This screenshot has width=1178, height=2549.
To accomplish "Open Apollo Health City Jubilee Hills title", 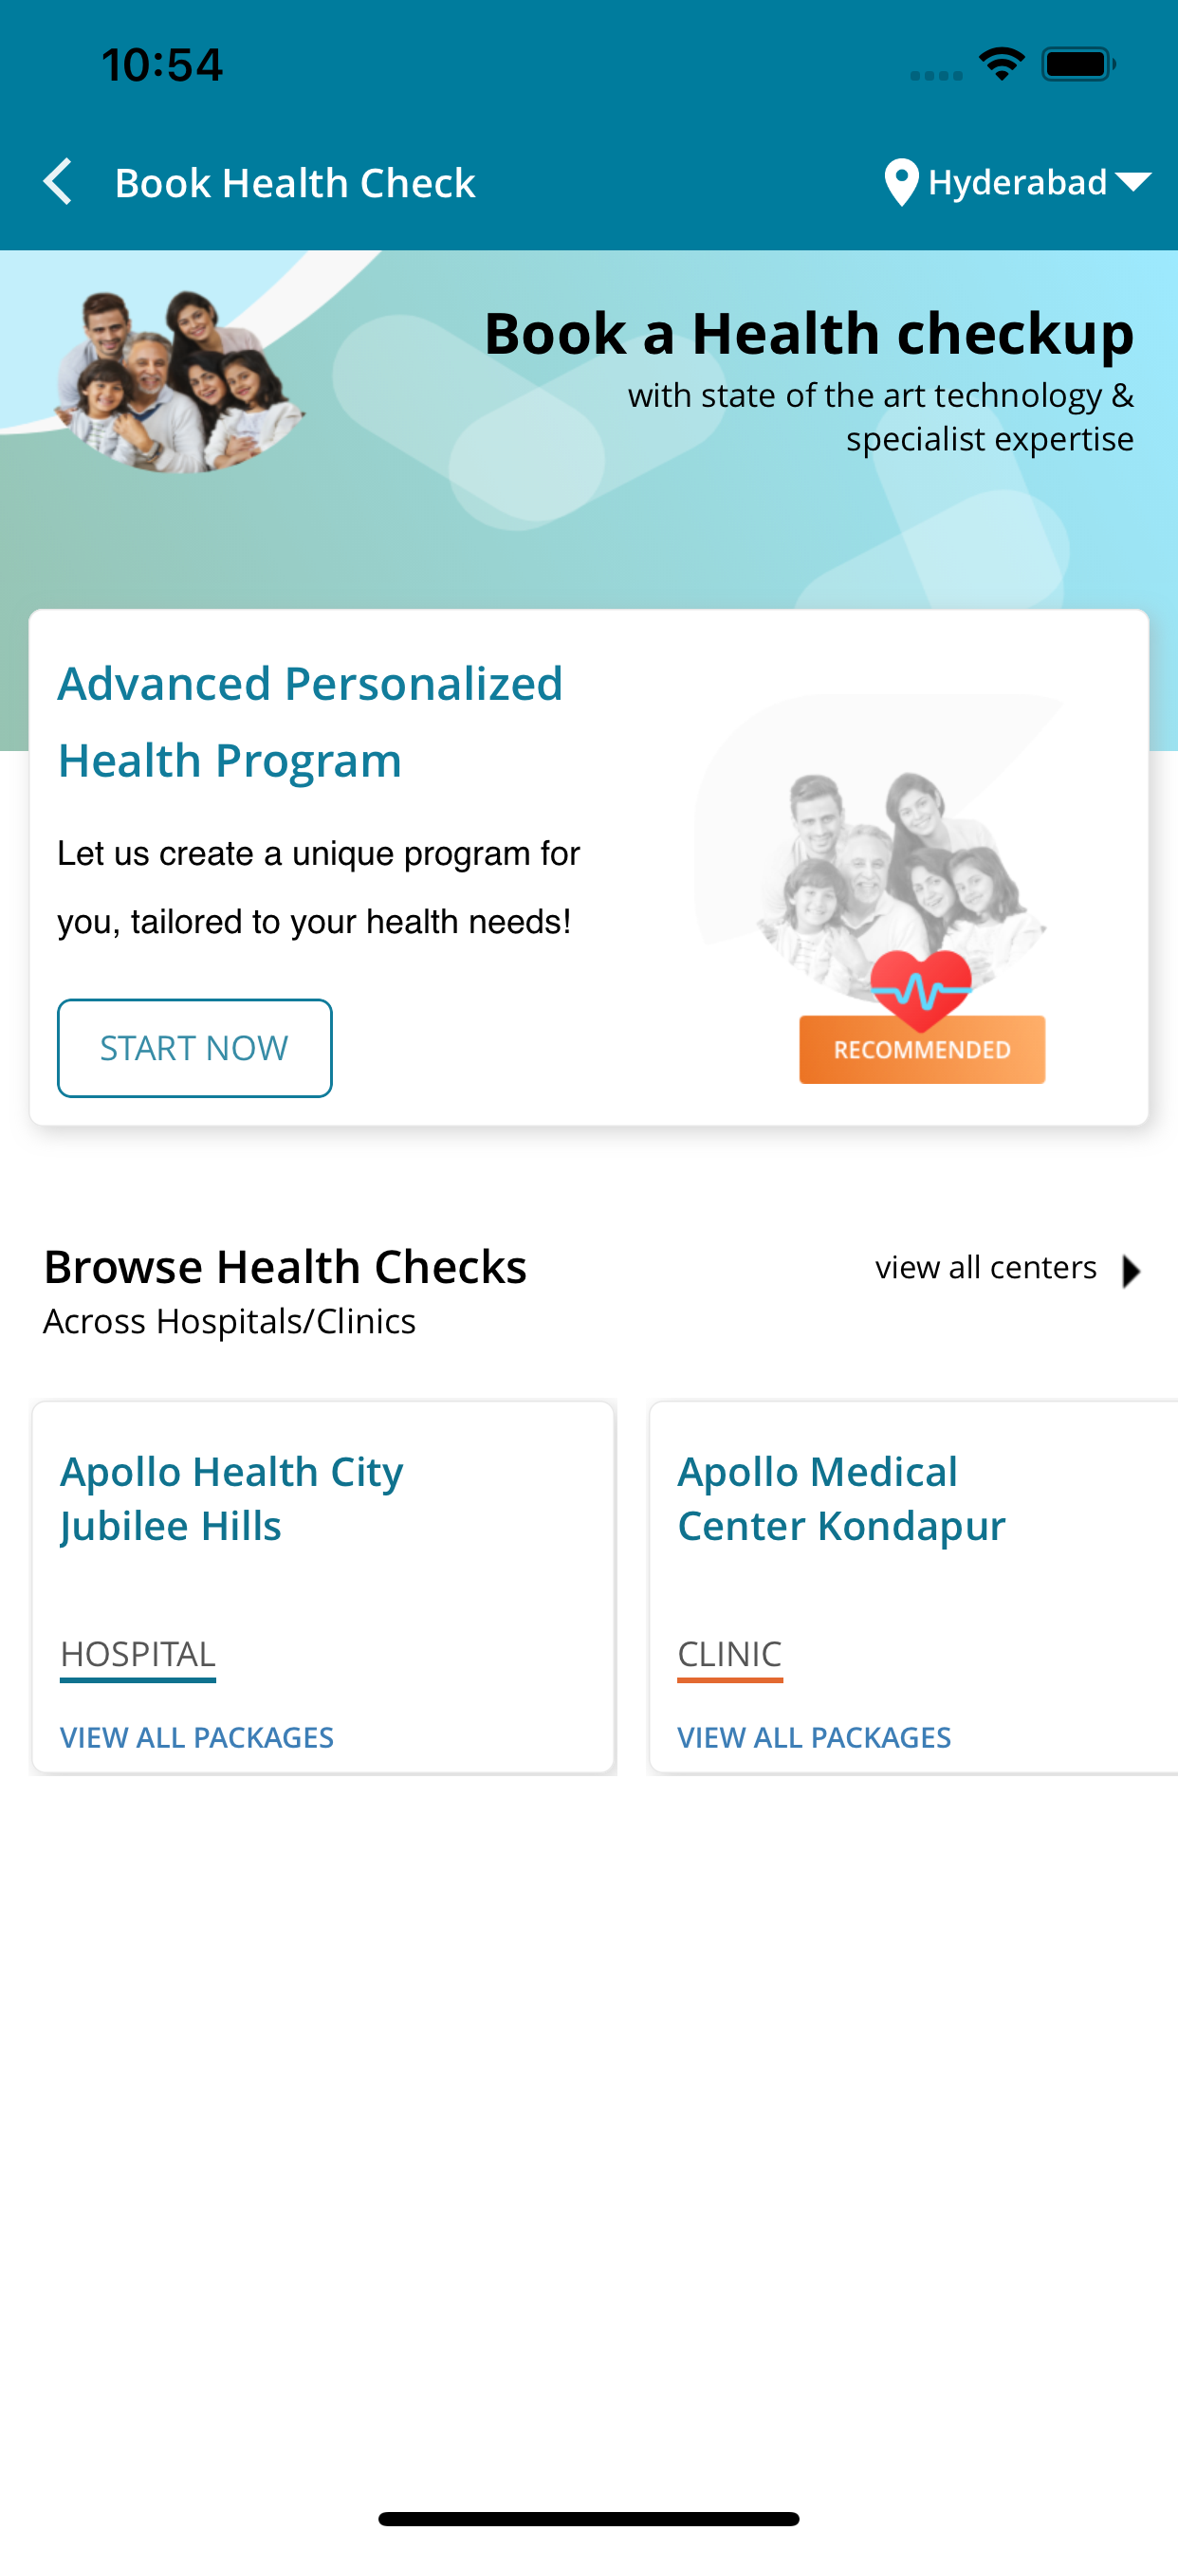I will 231,1498.
